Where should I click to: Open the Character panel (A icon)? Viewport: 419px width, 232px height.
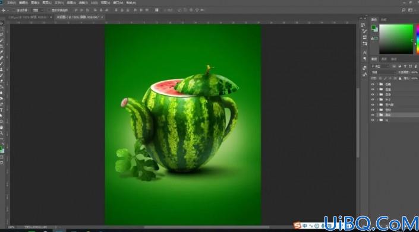click(364, 53)
